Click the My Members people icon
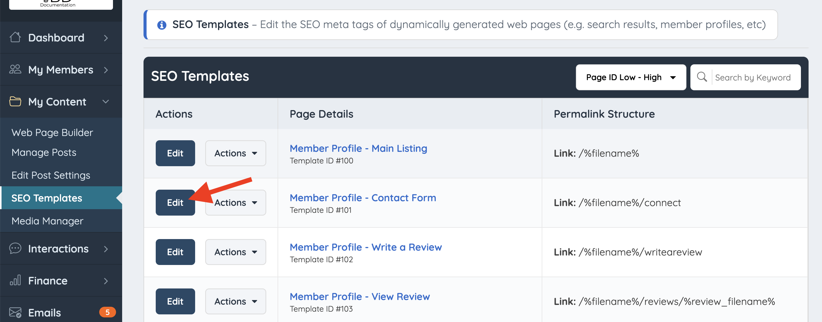The image size is (822, 322). (15, 69)
